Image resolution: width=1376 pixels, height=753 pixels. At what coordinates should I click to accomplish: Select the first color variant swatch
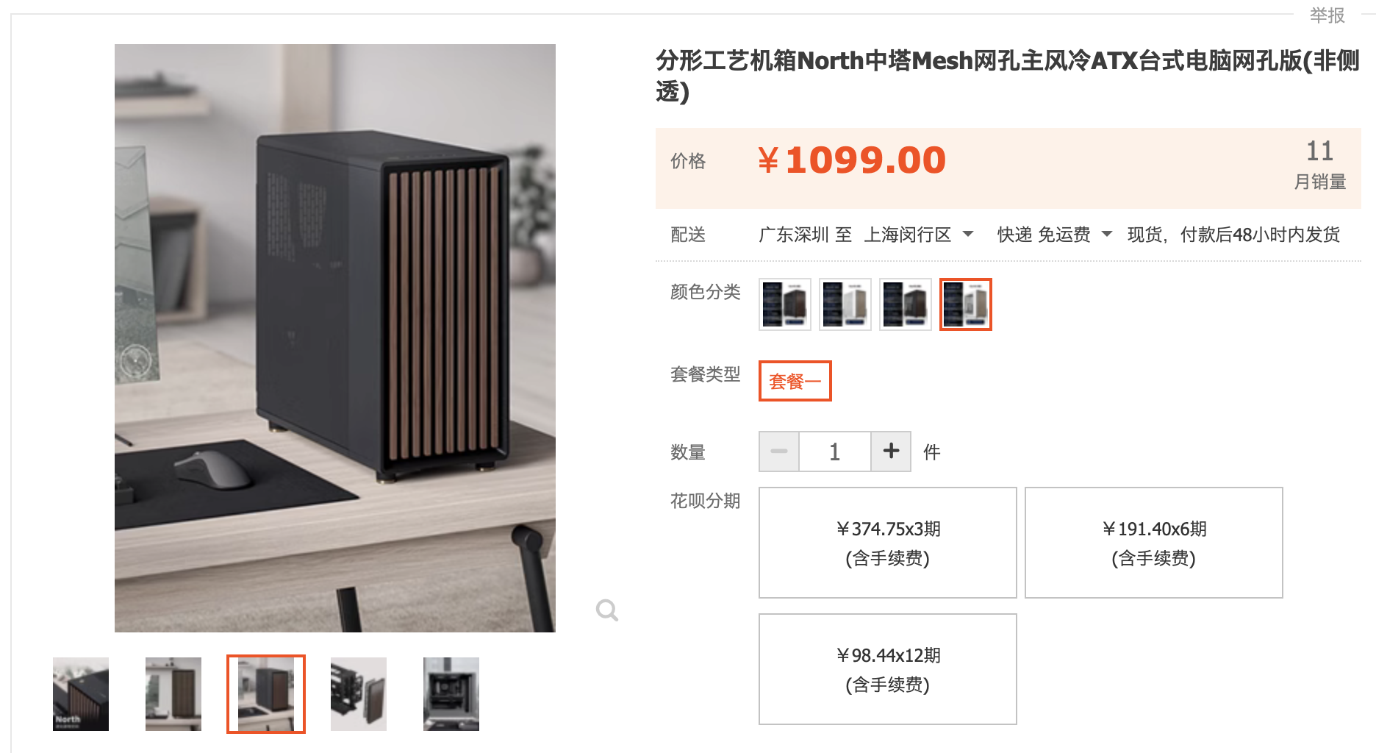785,304
